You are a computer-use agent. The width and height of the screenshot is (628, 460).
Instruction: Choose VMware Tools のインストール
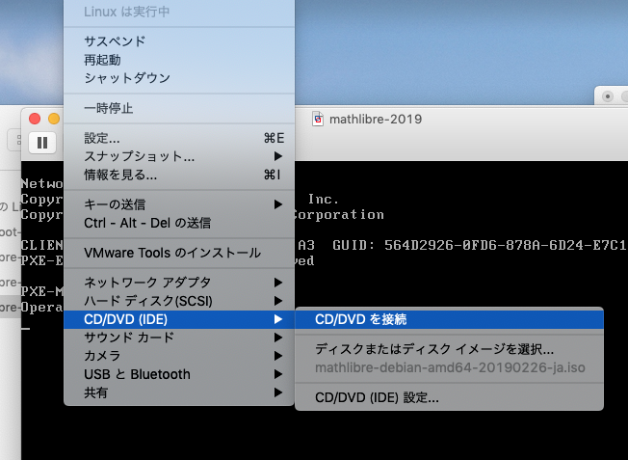(179, 253)
